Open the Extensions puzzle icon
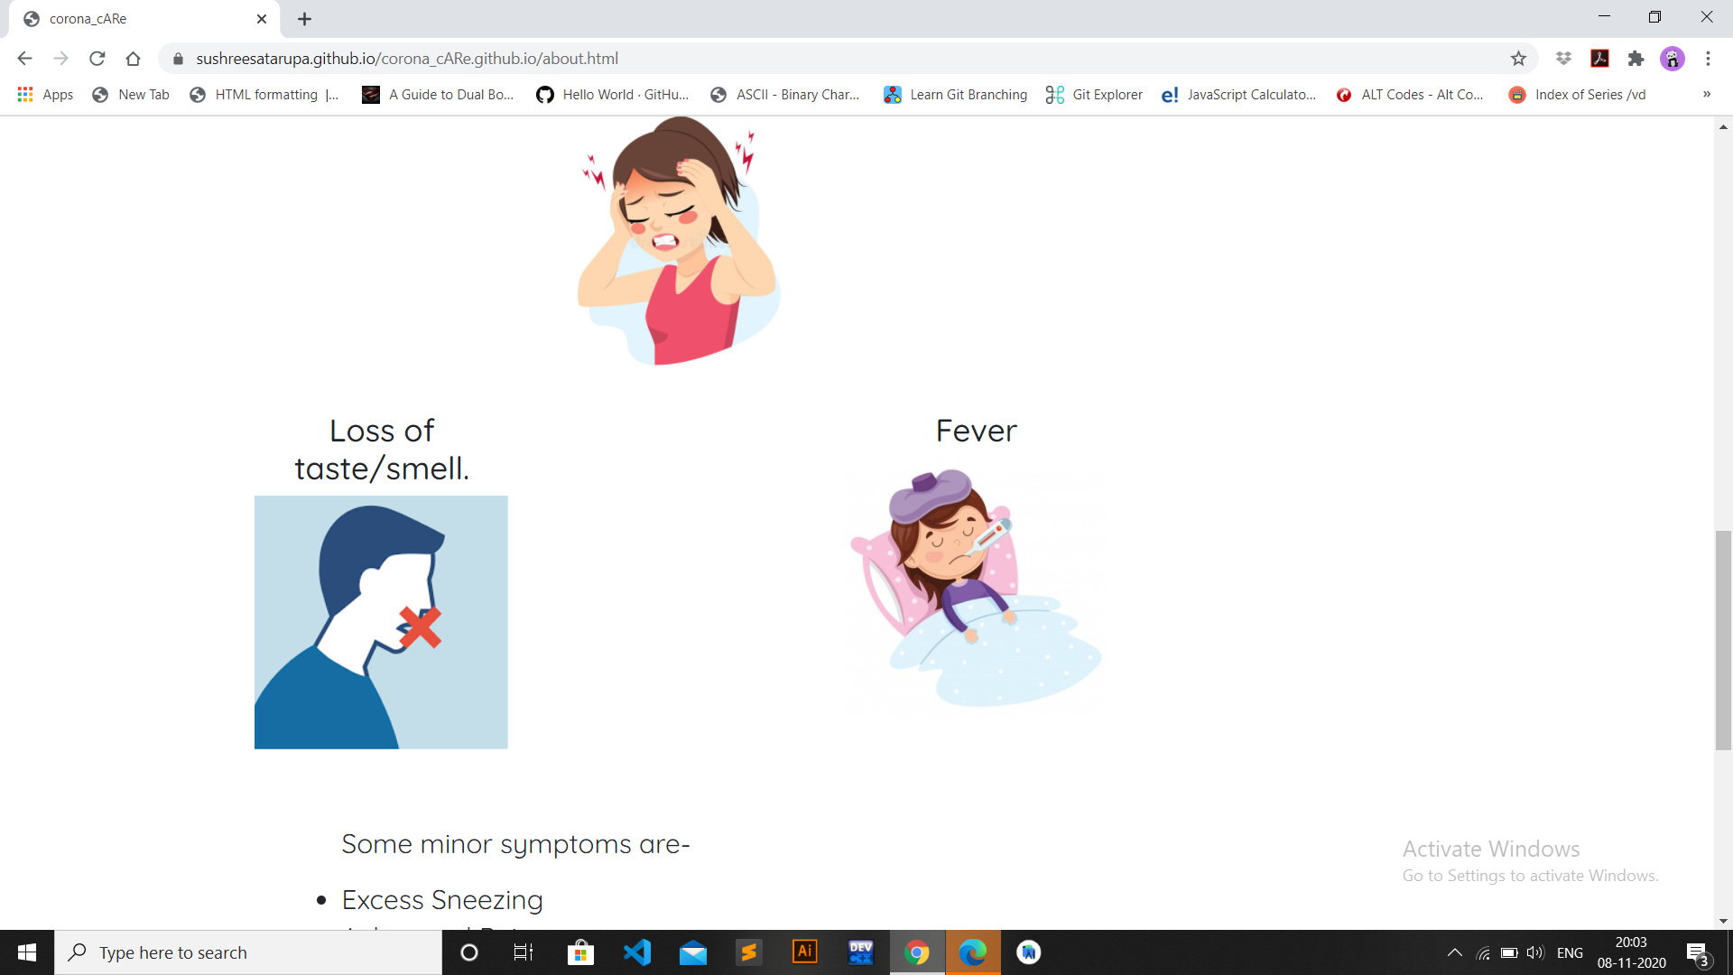The image size is (1733, 975). coord(1636,59)
